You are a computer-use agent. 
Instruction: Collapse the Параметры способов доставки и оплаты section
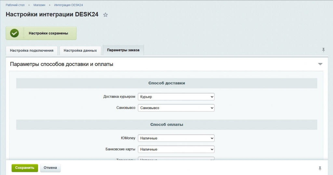coord(320,64)
